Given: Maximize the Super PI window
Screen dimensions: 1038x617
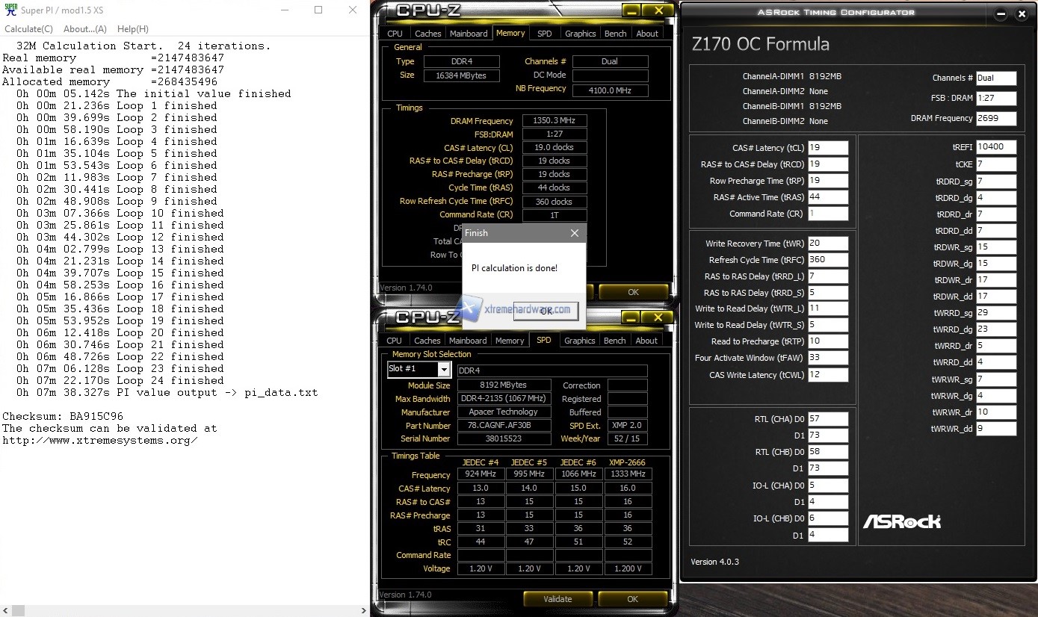Looking at the screenshot, I should tap(318, 10).
